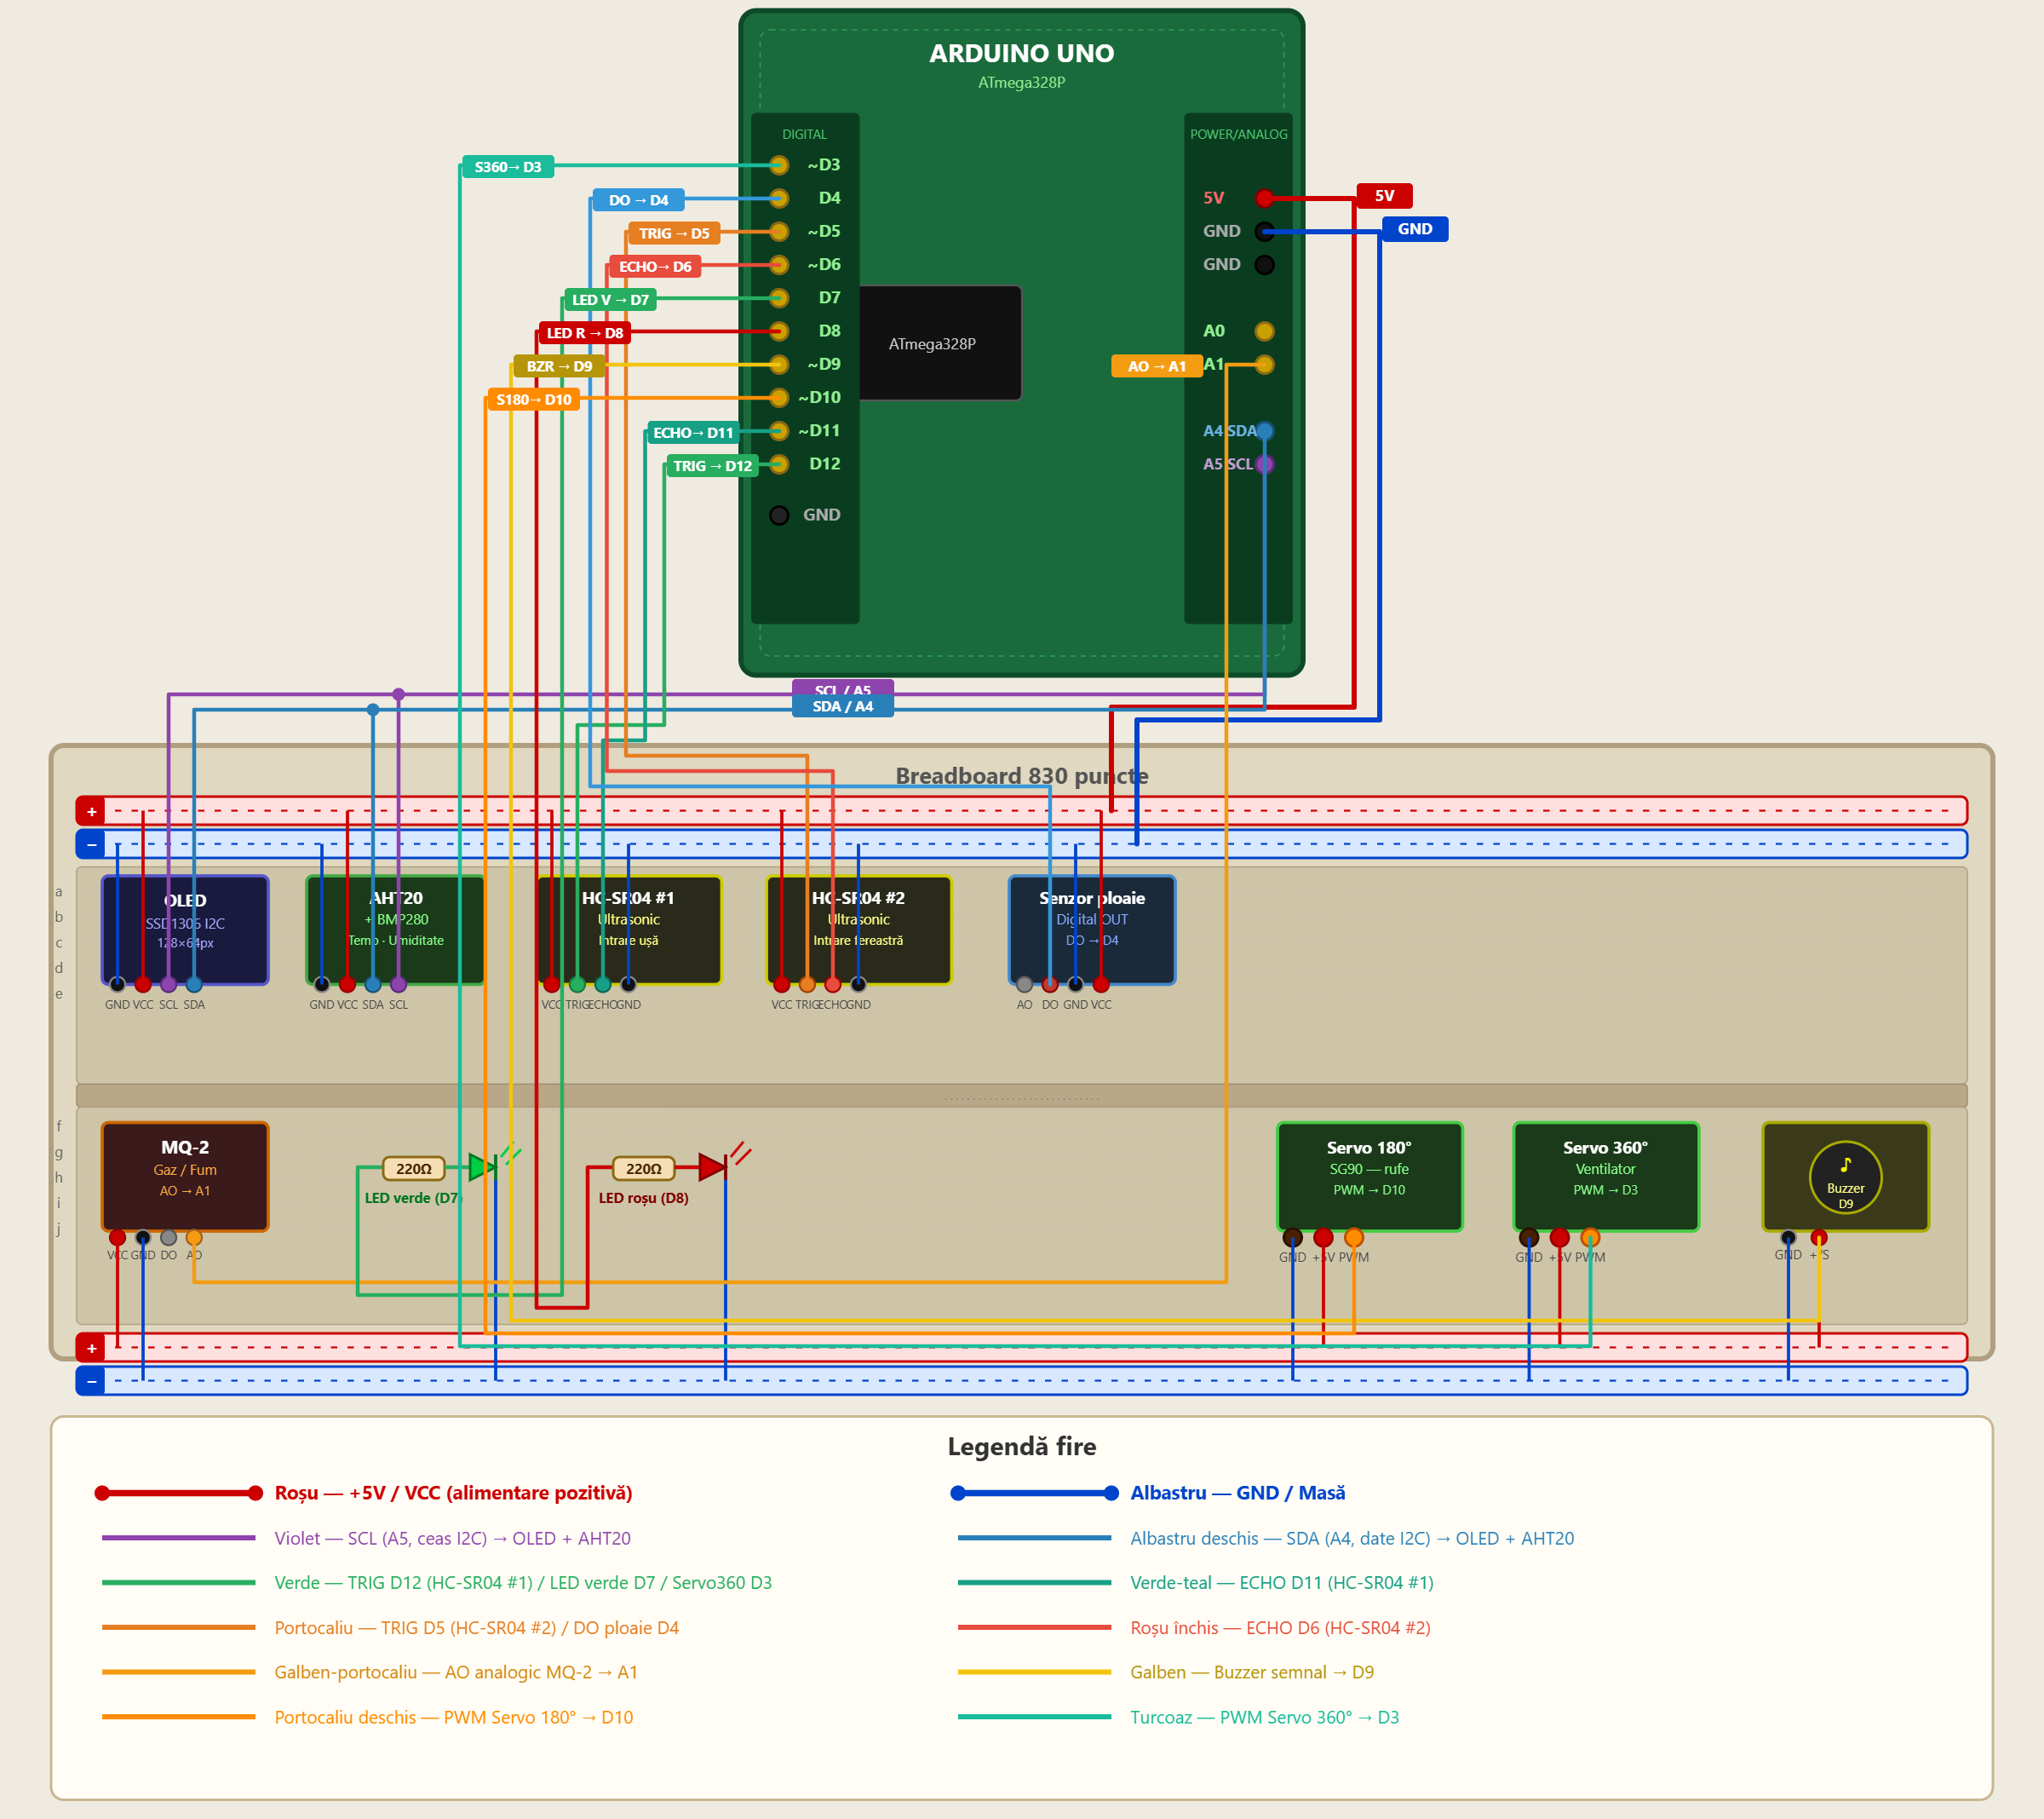Click the ARDUINO UNO board title
This screenshot has width=2044, height=1819.
pos(1021,53)
